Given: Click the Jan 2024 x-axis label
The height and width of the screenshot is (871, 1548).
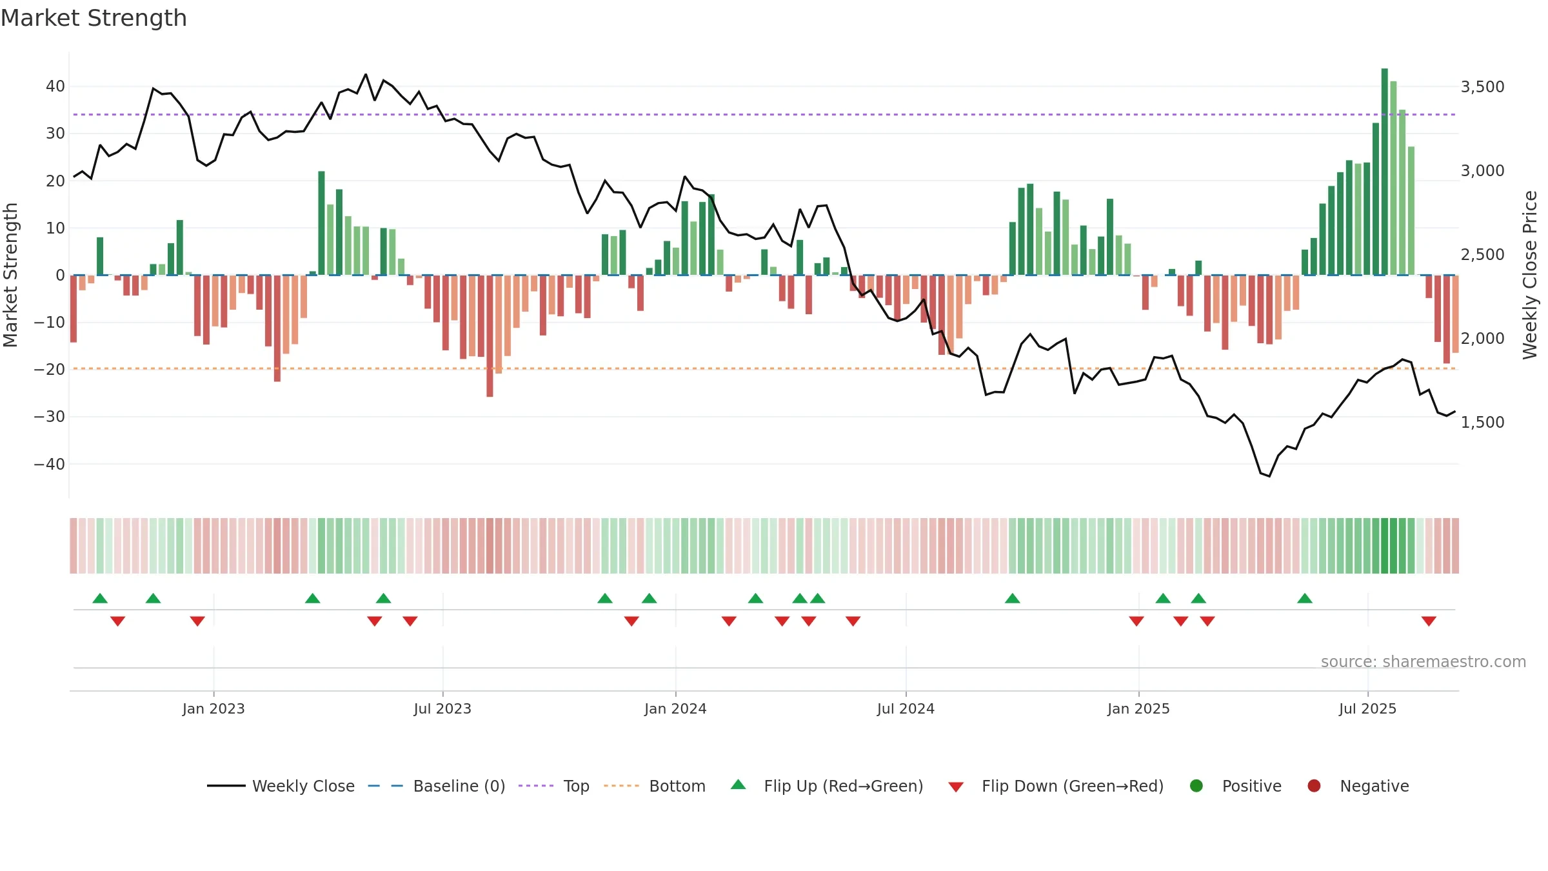Looking at the screenshot, I should [x=675, y=708].
